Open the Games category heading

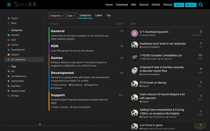57,58
